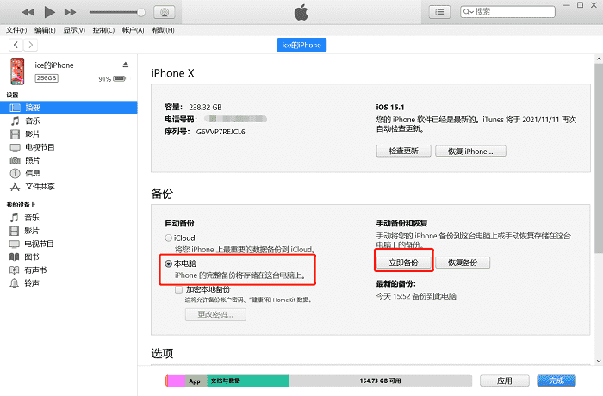Select the 本电脑 backup radio button
Viewport: 603px width, 396px height.
(169, 263)
